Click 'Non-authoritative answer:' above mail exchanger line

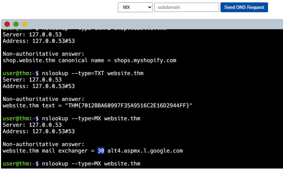click(x=43, y=144)
